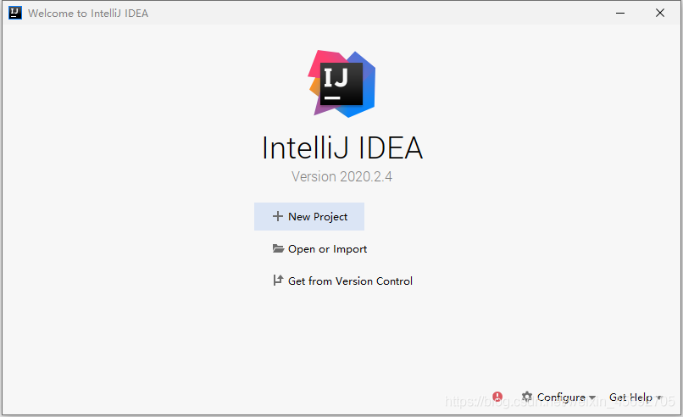Click the large IntelliJ IDEA logo
683x417 pixels.
pos(342,84)
